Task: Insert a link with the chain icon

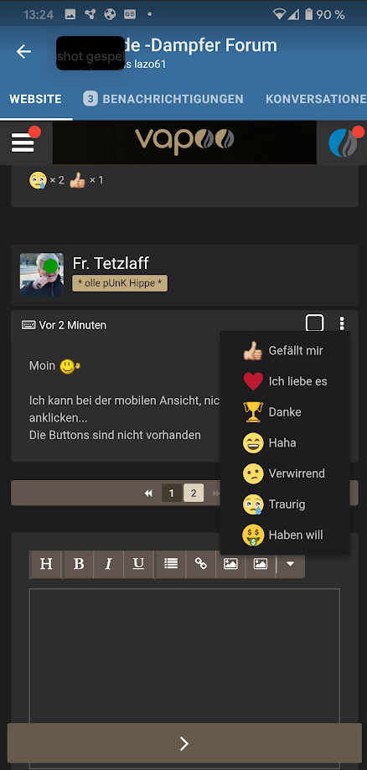Action: [201, 564]
